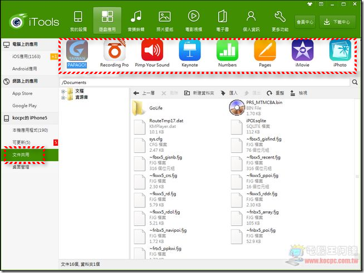The image size is (364, 273).
Task: Select the 文檔 folder in tree
Action: point(80,91)
